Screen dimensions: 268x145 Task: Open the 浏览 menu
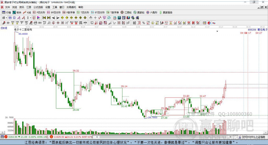[15, 7]
